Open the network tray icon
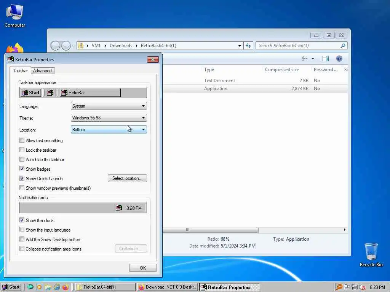This screenshot has height=292, width=390. coord(355,287)
